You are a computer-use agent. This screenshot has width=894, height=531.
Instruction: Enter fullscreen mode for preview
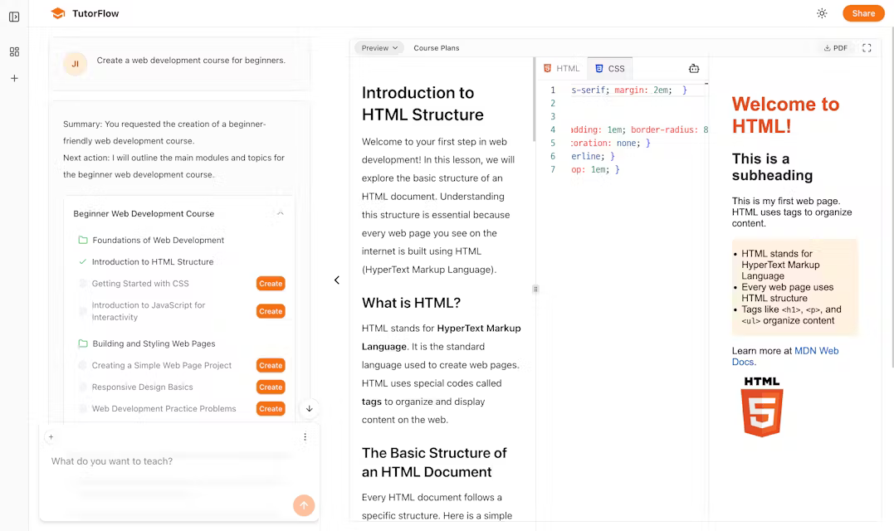[x=867, y=48]
